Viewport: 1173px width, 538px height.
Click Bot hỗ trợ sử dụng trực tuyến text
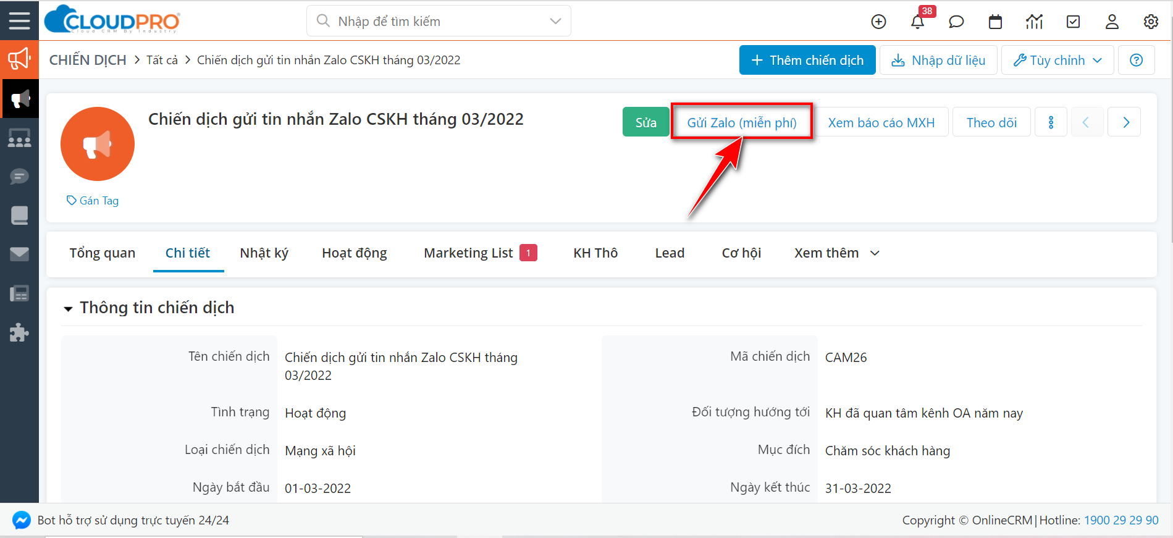tap(133, 520)
